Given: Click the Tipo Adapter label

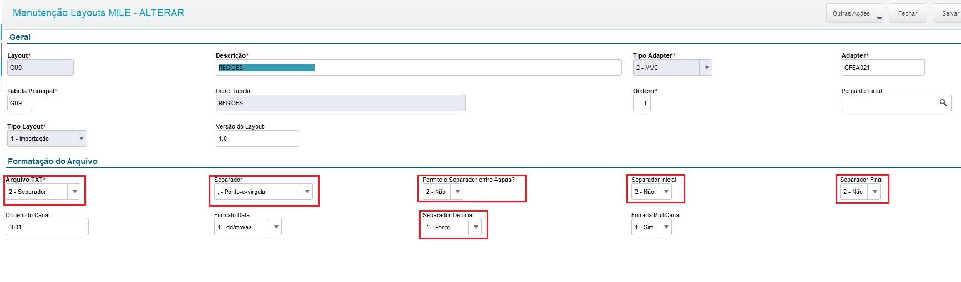Looking at the screenshot, I should pos(654,55).
